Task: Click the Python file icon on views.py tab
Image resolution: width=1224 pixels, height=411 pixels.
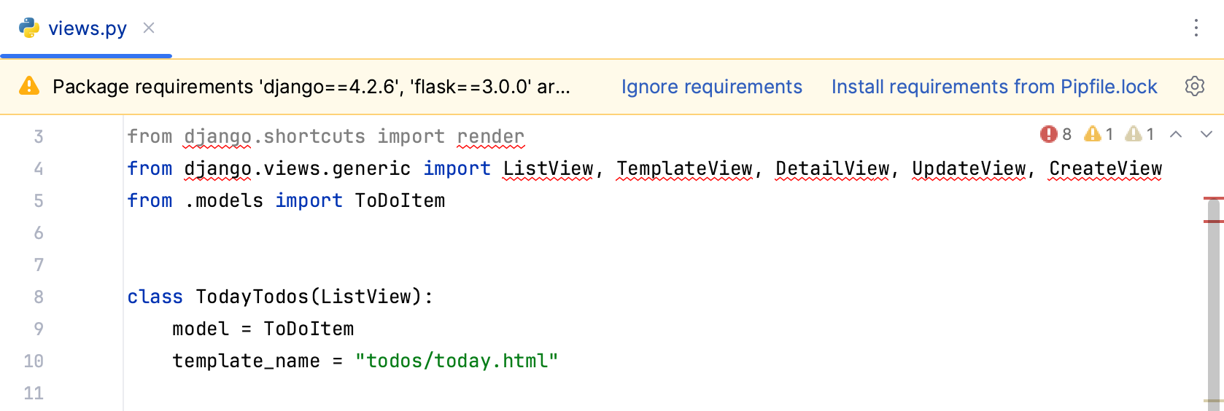Action: pyautogui.click(x=29, y=28)
